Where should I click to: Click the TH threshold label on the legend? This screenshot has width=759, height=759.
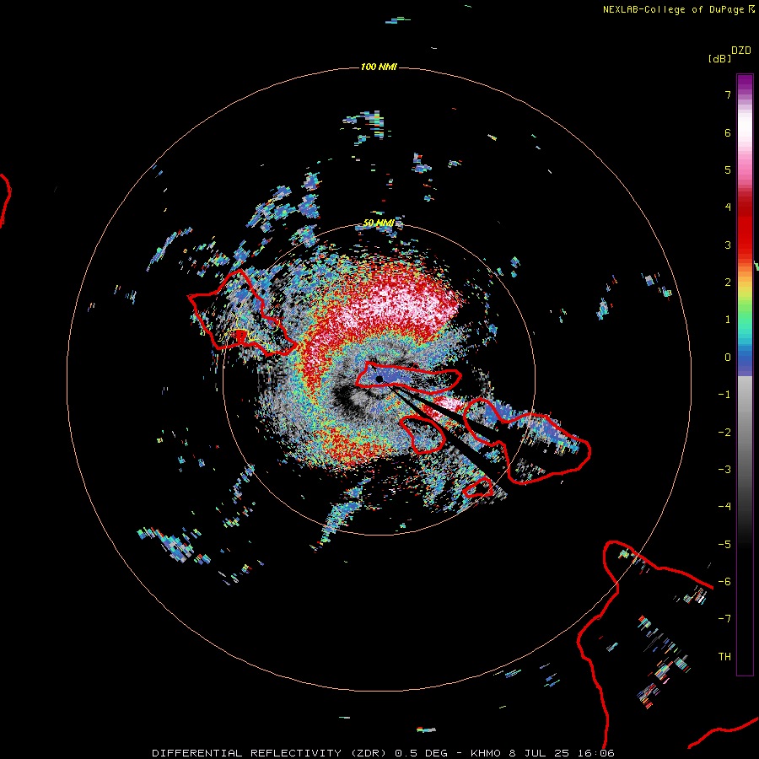[x=724, y=657]
